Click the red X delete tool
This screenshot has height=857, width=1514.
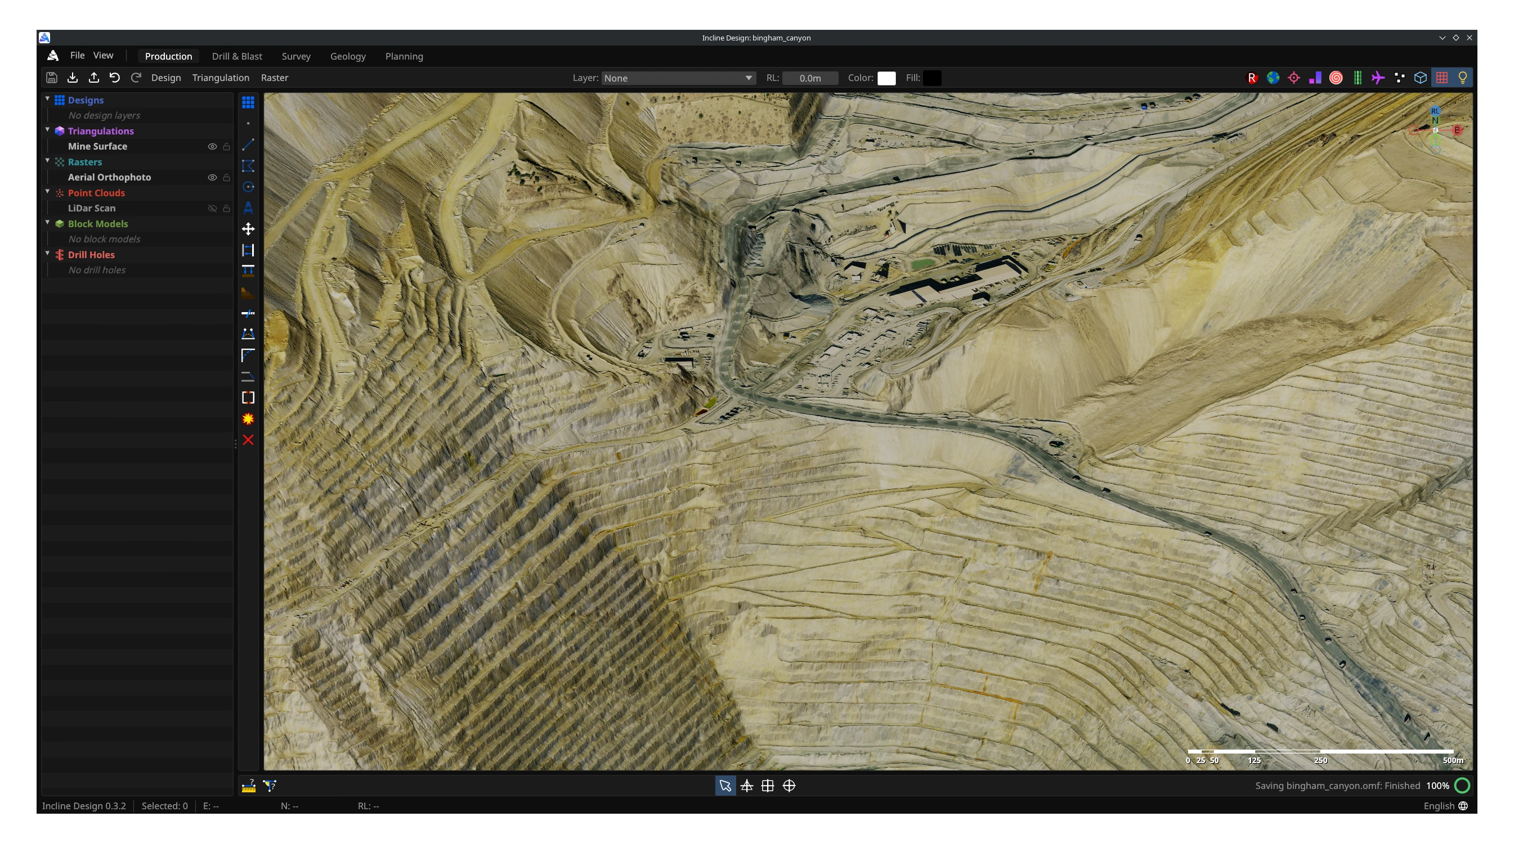[248, 440]
